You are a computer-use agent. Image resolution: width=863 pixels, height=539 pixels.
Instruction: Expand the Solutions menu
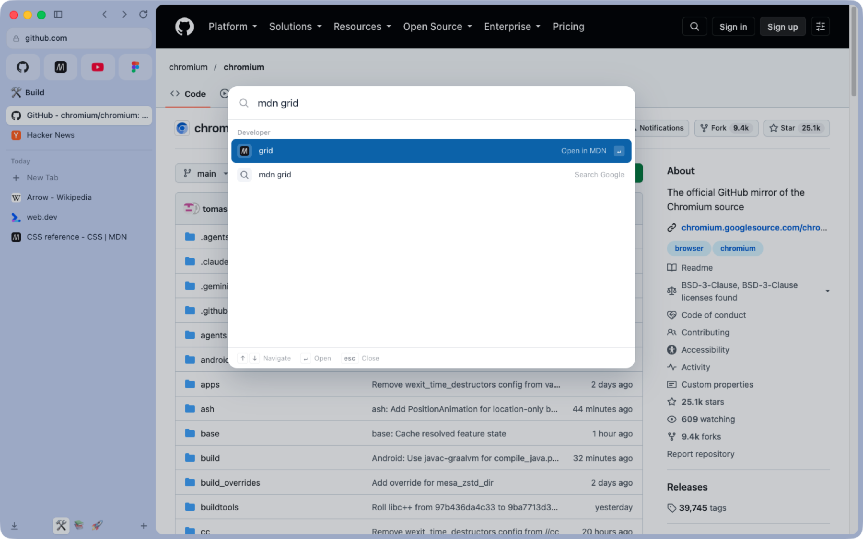pos(295,26)
